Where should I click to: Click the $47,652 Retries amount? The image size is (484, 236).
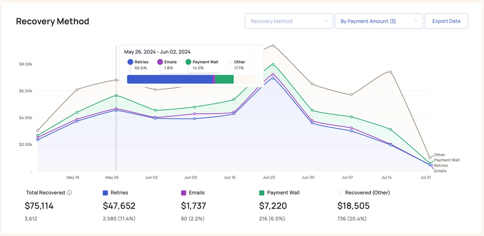pyautogui.click(x=119, y=206)
